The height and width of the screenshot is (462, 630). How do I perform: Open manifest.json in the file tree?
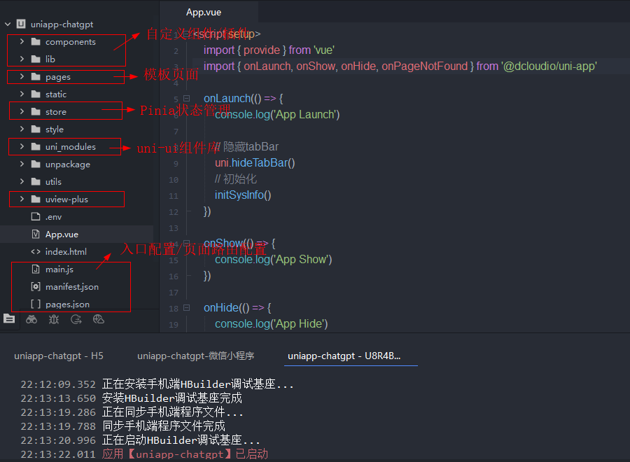click(72, 287)
